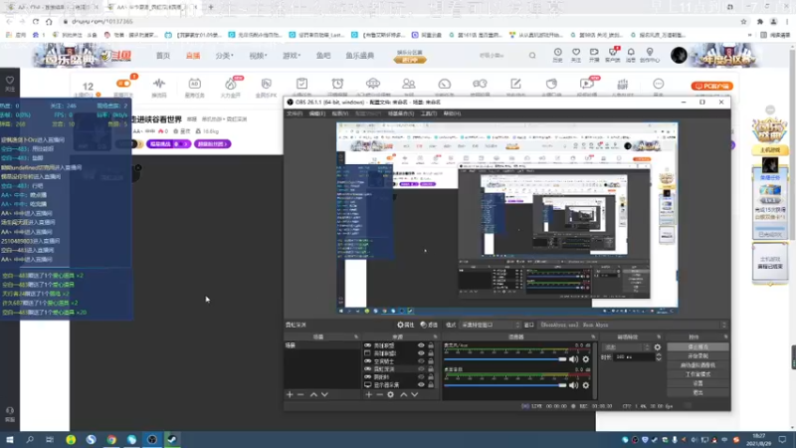Open the 淡出 transition type dropdown
The width and height of the screenshot is (796, 448).
626,347
